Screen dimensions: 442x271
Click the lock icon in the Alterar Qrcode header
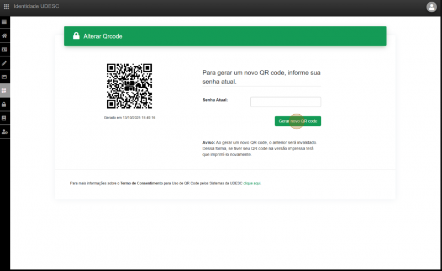[x=76, y=36]
